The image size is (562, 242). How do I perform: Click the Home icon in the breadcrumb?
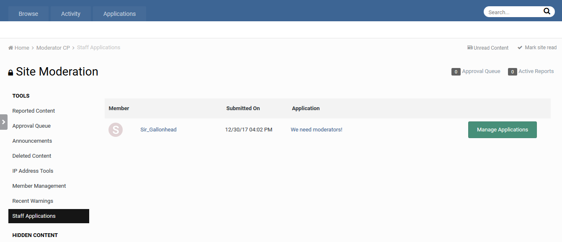click(10, 47)
